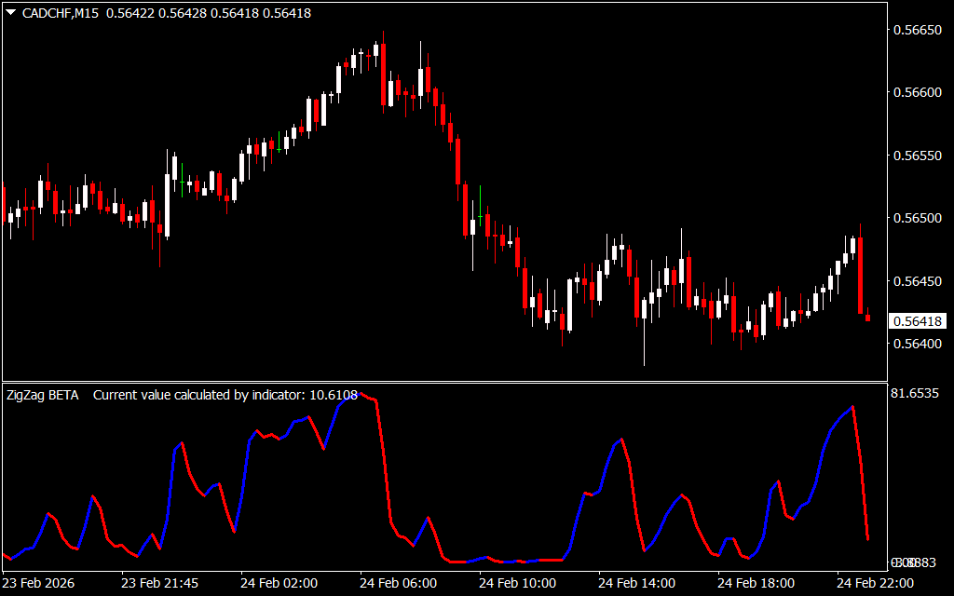Click the 24 Feb 02:00 time label
The width and height of the screenshot is (954, 596).
pyautogui.click(x=279, y=583)
